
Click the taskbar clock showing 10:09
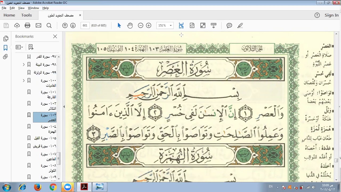(x=327, y=187)
